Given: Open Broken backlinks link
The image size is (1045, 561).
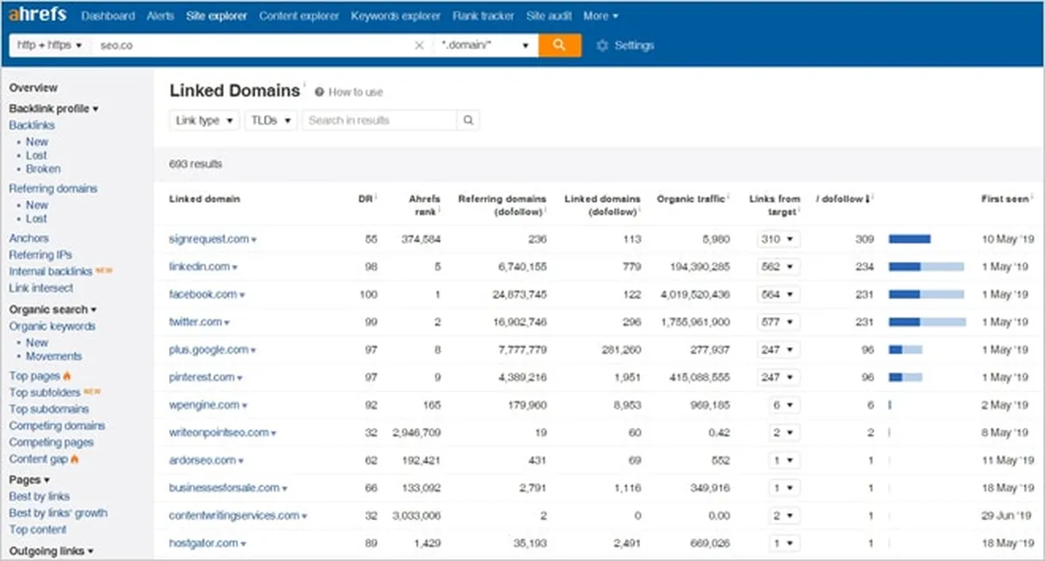Looking at the screenshot, I should [x=44, y=169].
